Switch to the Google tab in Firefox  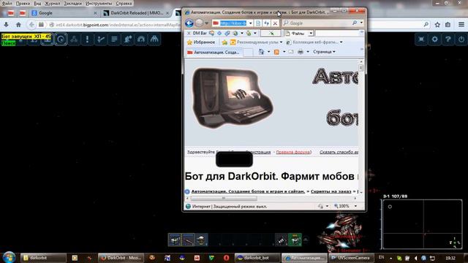pyautogui.click(x=64, y=13)
